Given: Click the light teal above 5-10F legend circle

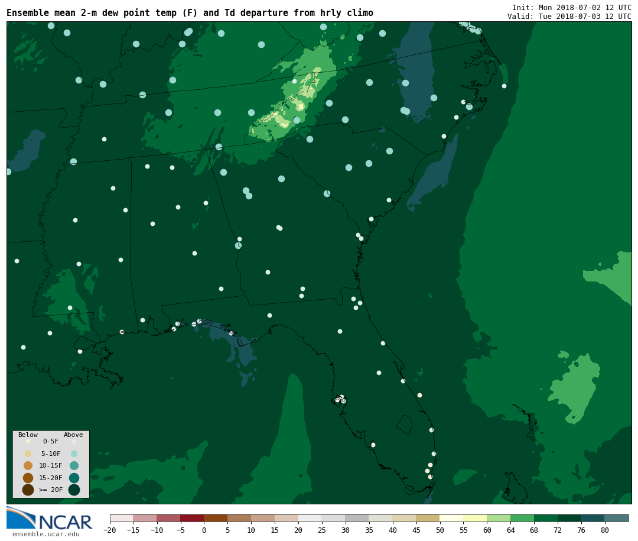Looking at the screenshot, I should tap(74, 454).
